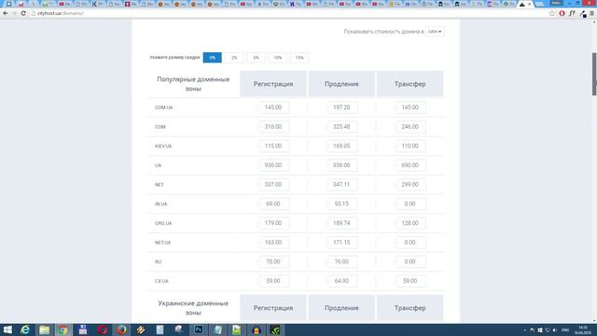This screenshot has width=597, height=336.
Task: Select the 5% discount option
Action: (x=256, y=58)
